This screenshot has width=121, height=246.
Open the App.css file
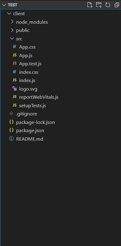coord(27,47)
